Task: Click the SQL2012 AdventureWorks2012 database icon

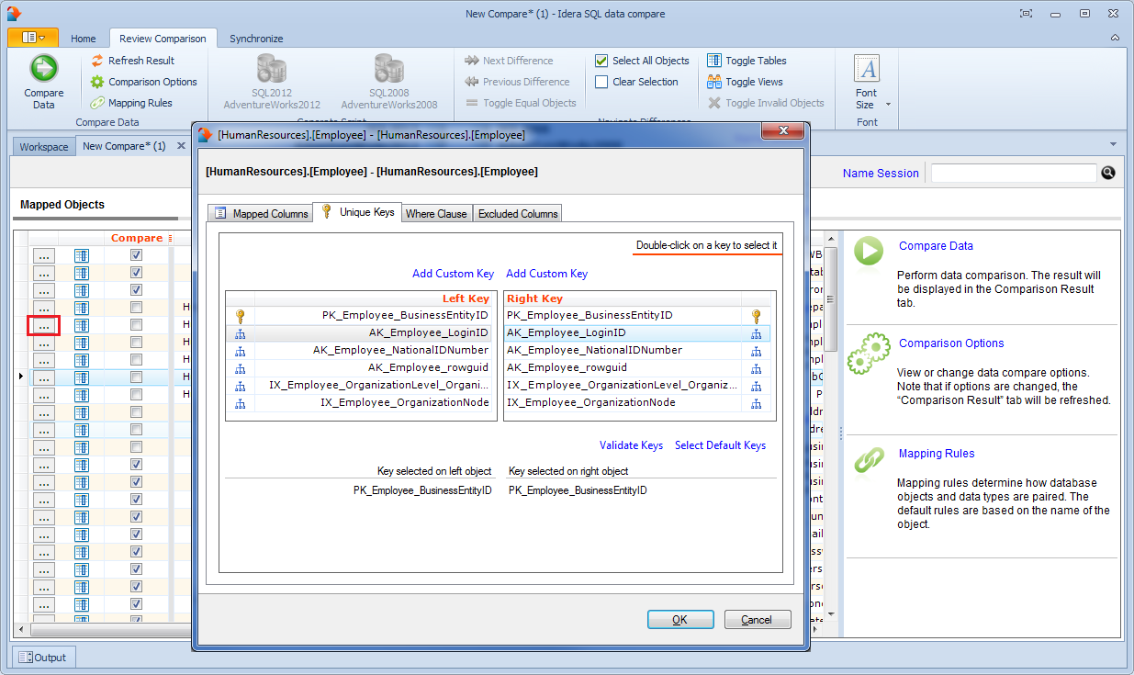Action: tap(272, 70)
